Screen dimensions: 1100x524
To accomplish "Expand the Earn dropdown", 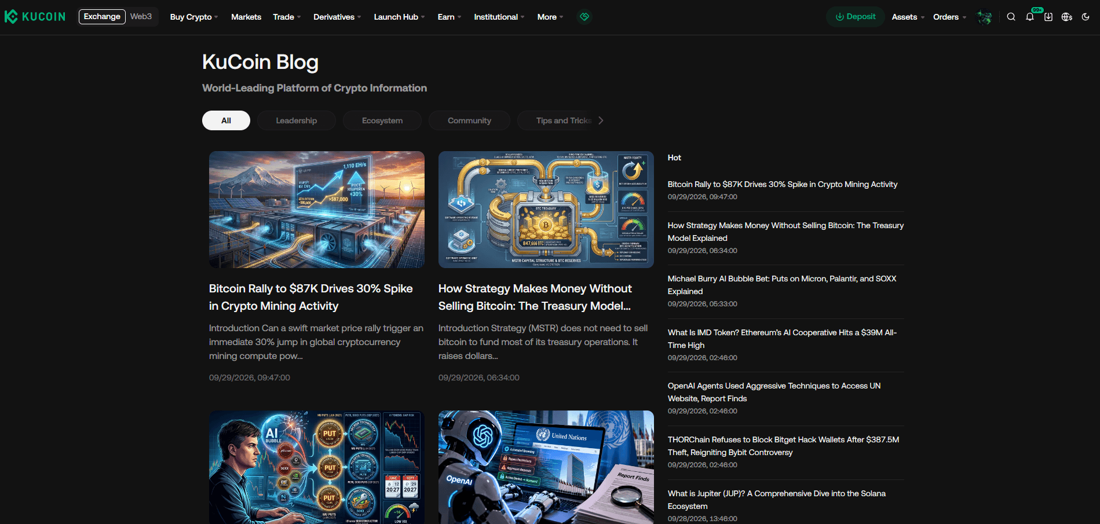I will [x=449, y=17].
